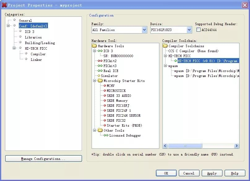Screen dimensions: 250x181
Task: Click the red status dots beside PICkit2
Action: click(x=100, y=61)
